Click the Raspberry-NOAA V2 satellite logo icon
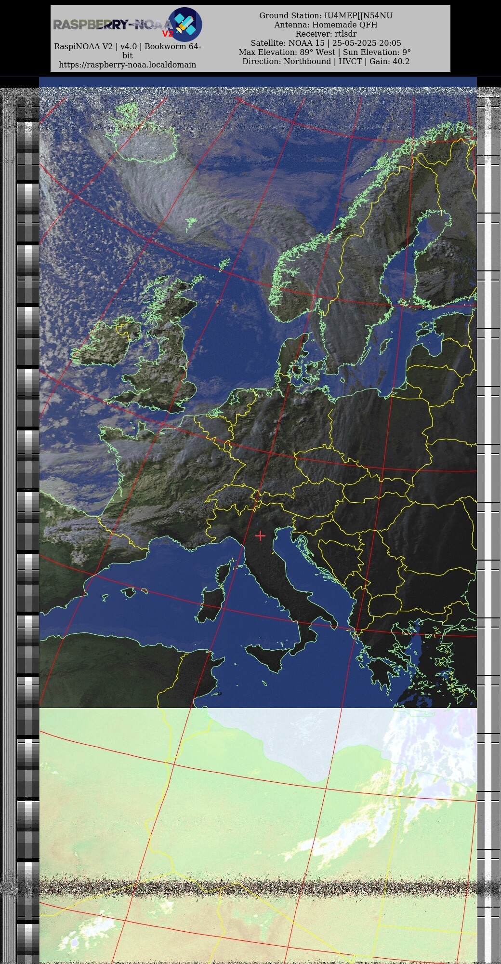 click(x=185, y=25)
